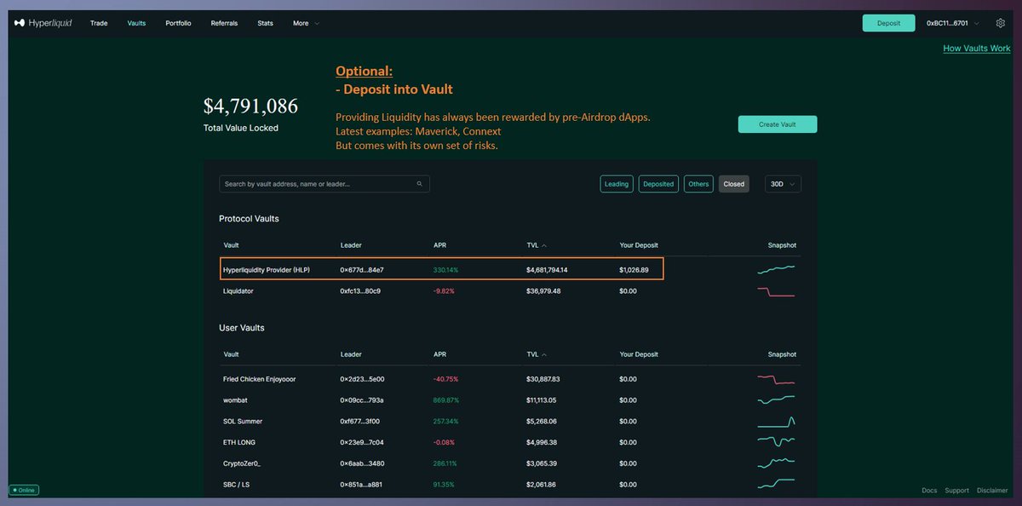Click the Deposit button
This screenshot has width=1022, height=506.
tap(888, 23)
